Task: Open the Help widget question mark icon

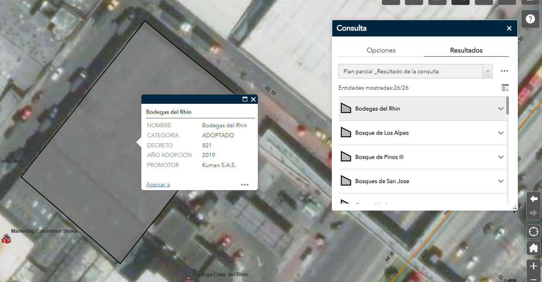Action: 530,19
